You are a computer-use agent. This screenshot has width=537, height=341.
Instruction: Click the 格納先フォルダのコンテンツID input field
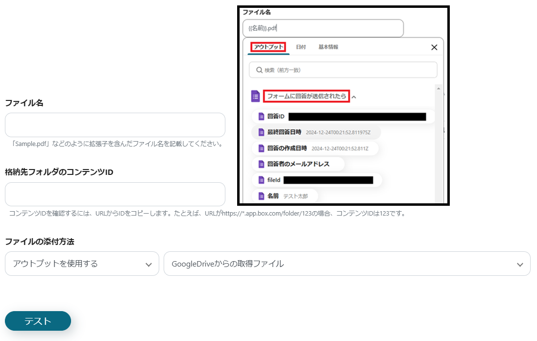[115, 194]
